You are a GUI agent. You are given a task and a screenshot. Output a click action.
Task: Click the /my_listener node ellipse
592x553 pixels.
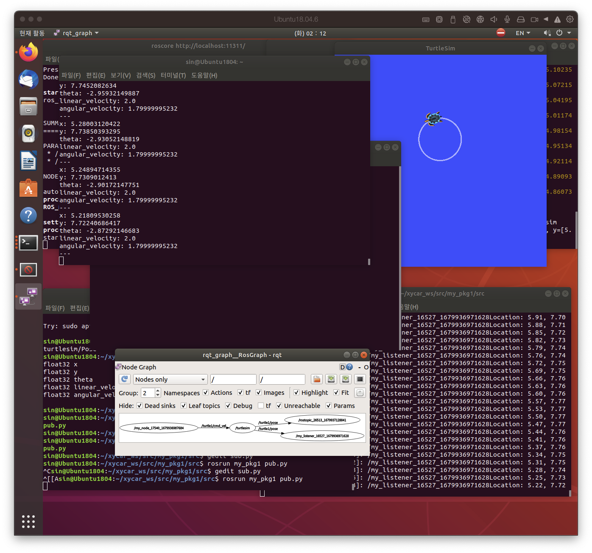point(322,436)
